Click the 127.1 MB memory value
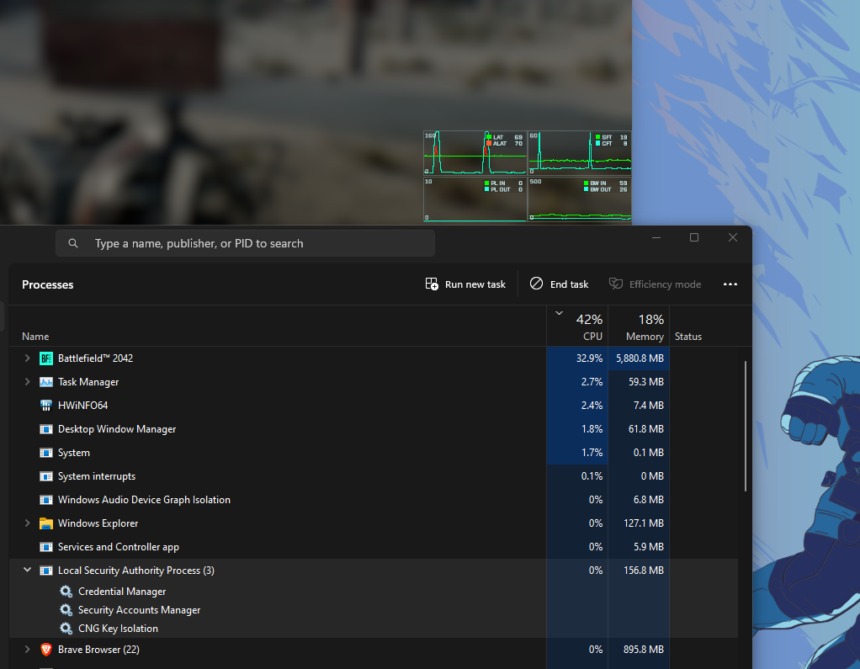The width and height of the screenshot is (860, 669). (x=644, y=523)
